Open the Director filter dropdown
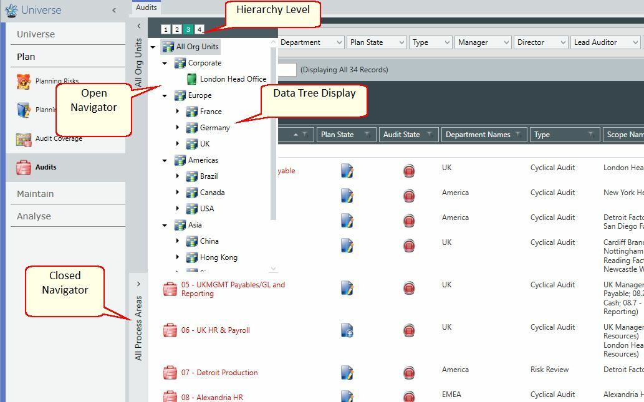The height and width of the screenshot is (402, 644). (541, 42)
